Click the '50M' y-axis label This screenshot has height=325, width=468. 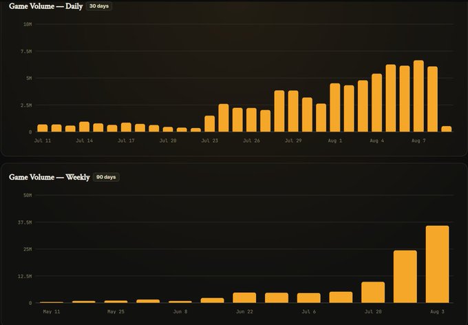(x=28, y=196)
